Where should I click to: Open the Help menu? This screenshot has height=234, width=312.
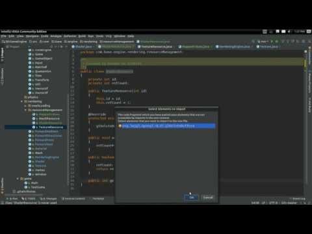pyautogui.click(x=131, y=36)
